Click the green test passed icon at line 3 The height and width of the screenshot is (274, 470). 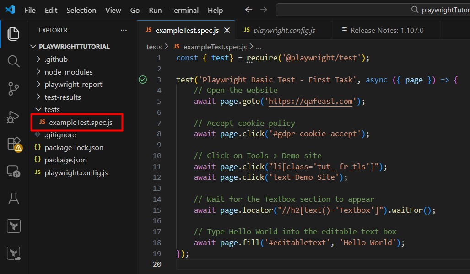pos(143,80)
